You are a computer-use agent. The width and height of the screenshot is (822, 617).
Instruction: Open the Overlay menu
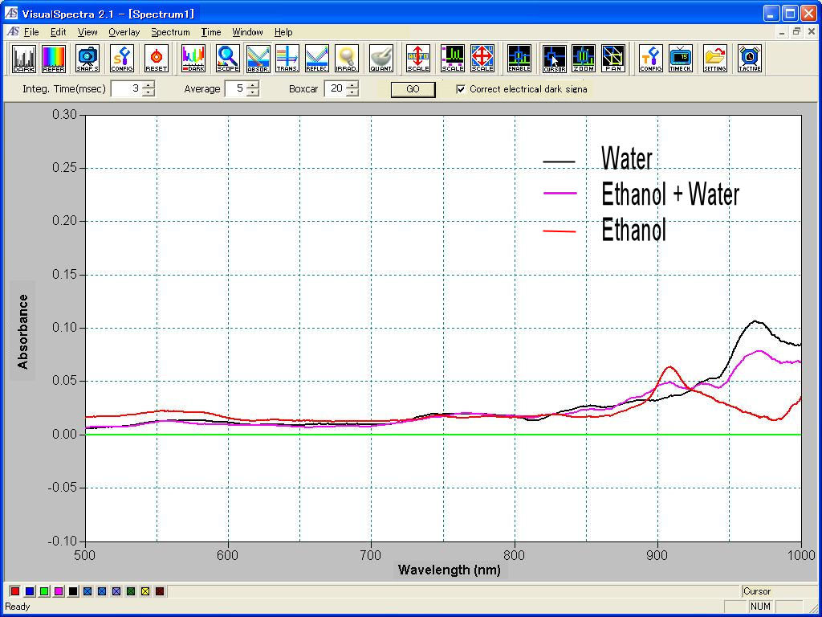tap(124, 32)
